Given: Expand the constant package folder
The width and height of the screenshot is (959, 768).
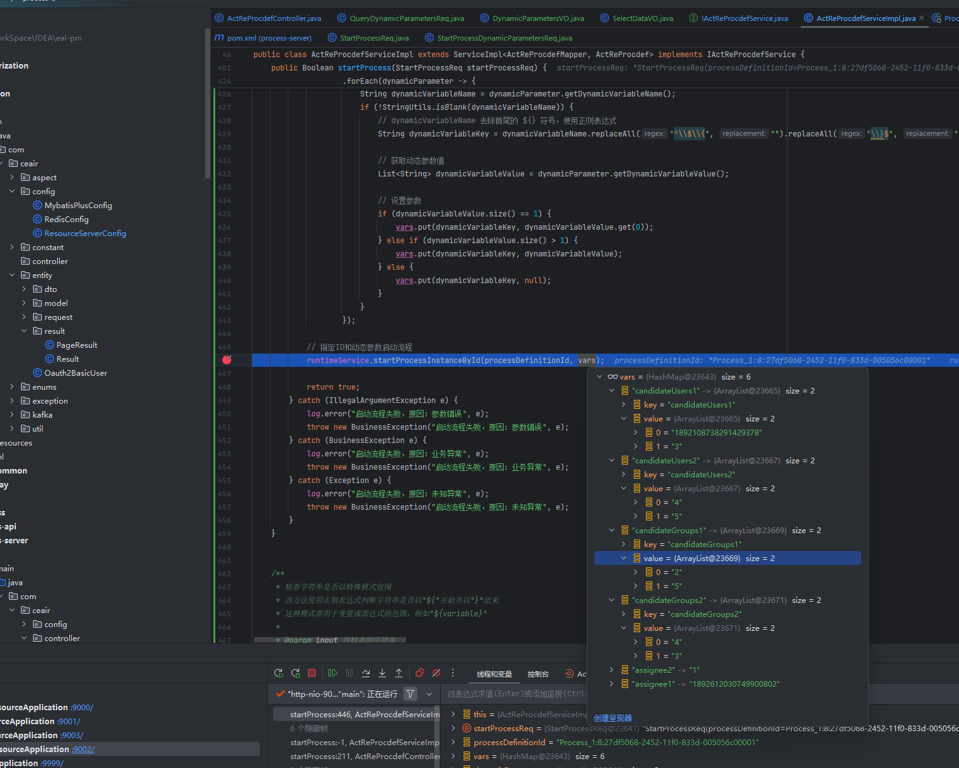Looking at the screenshot, I should tap(12, 247).
